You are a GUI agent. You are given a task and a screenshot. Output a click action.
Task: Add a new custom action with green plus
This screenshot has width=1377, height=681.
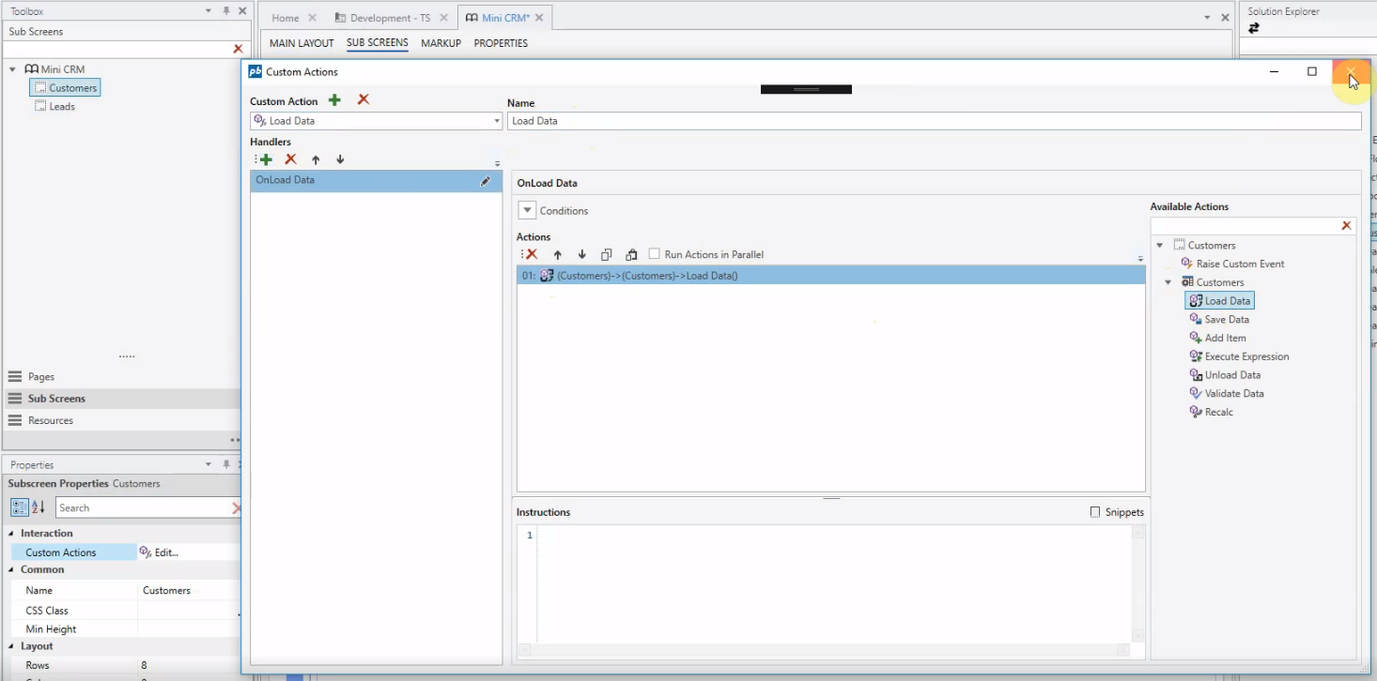[334, 100]
